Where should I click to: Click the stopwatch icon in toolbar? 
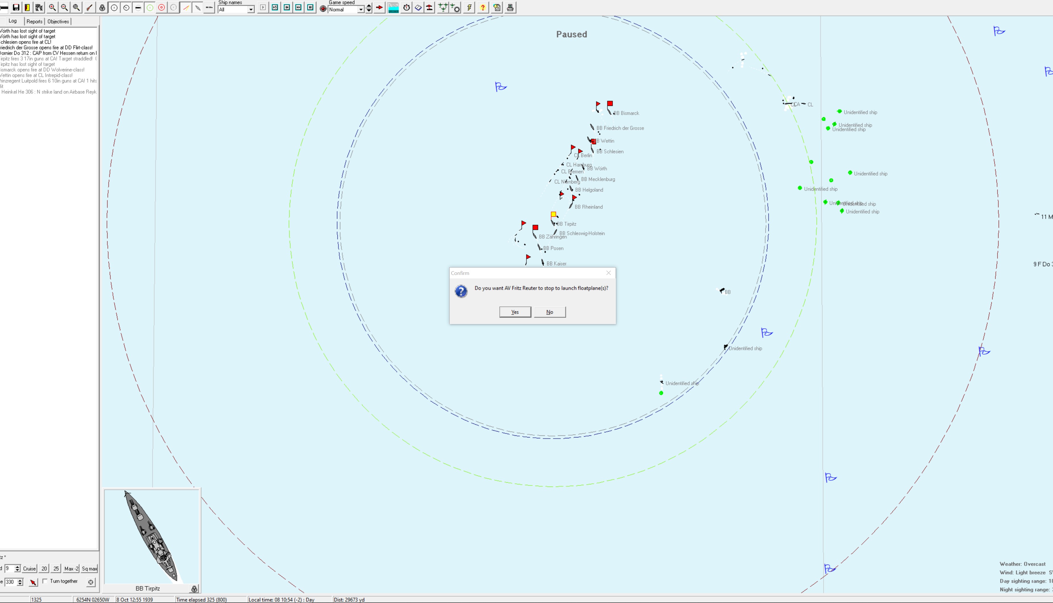(406, 7)
